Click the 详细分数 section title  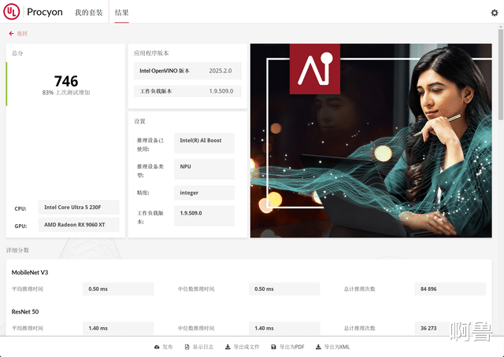pos(17,250)
